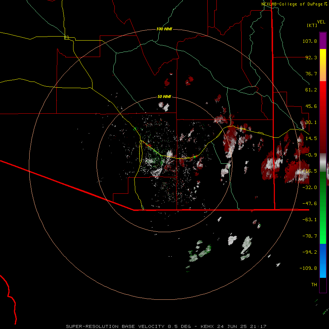The width and height of the screenshot is (329, 329).
Task: Click the -0.9 velocity legend value
Action: click(311, 155)
